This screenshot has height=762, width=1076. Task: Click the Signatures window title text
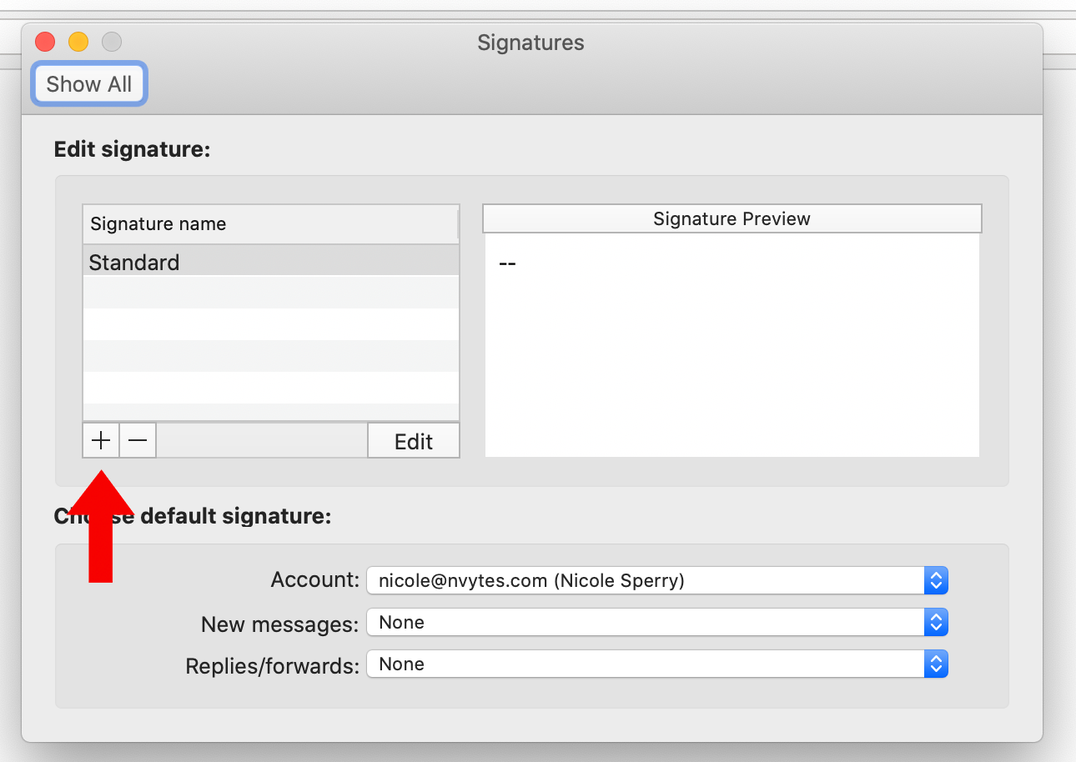(530, 43)
